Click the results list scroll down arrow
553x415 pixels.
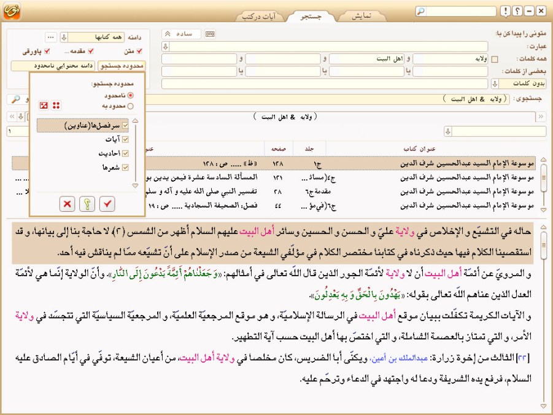point(543,210)
